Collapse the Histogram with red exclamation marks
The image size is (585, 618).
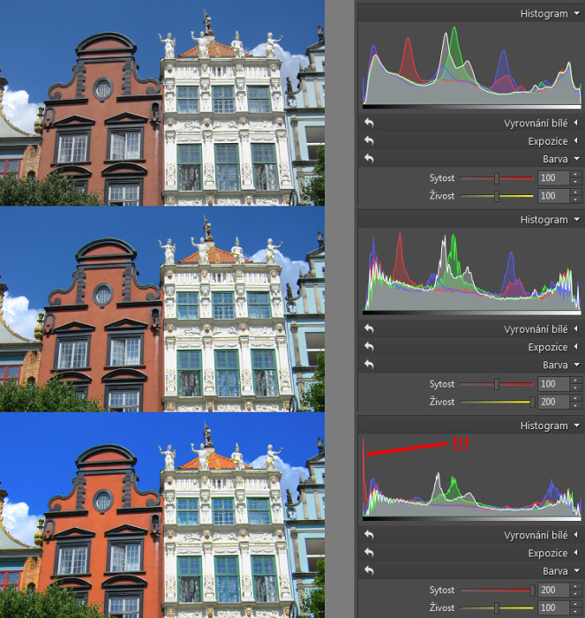click(576, 426)
